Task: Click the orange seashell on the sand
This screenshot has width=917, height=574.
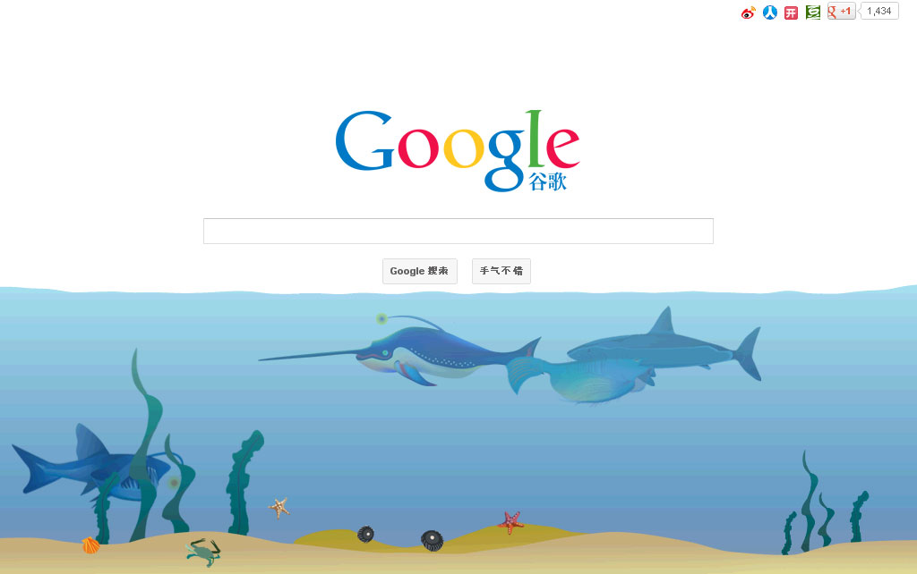Action: pyautogui.click(x=90, y=546)
